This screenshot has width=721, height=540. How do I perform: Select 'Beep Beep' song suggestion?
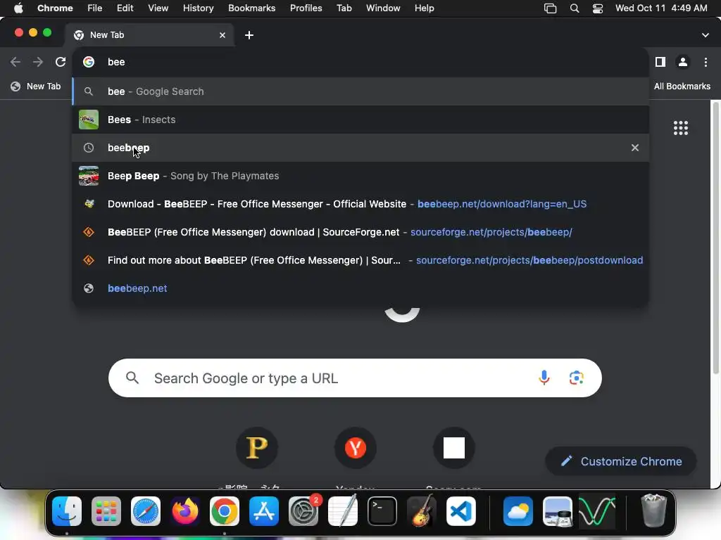[360, 176]
